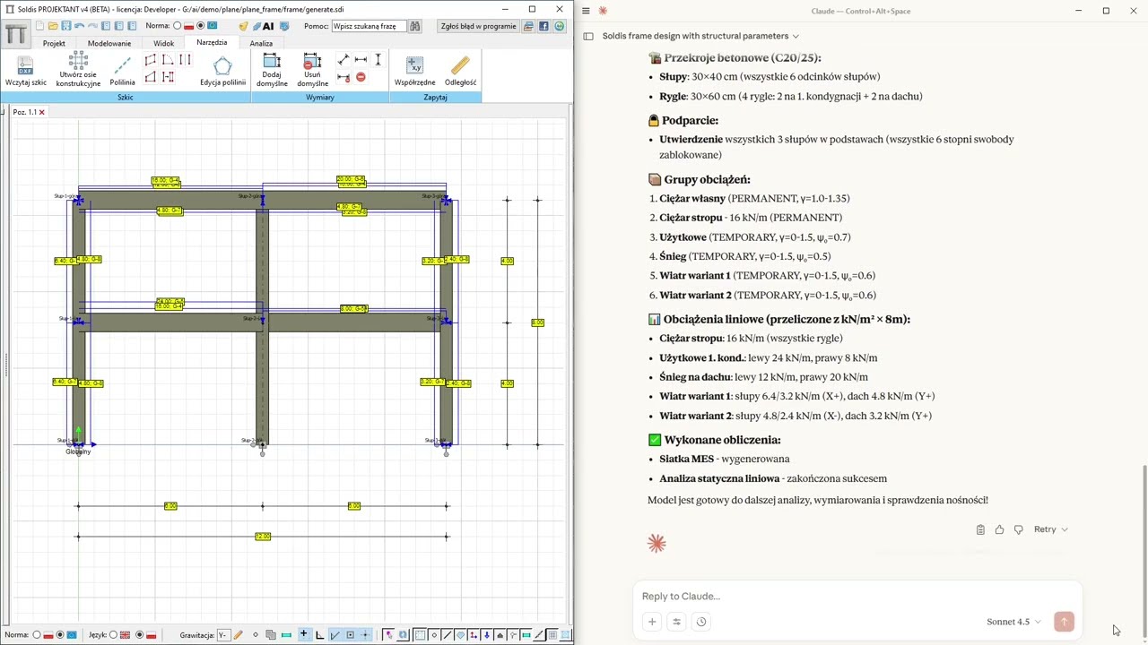
Task: Switch to the Analiza ribbon tab
Action: point(261,43)
